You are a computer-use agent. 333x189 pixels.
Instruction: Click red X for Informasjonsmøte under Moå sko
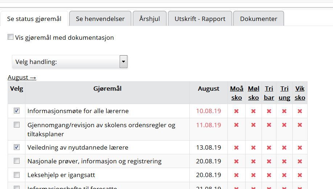point(236,111)
